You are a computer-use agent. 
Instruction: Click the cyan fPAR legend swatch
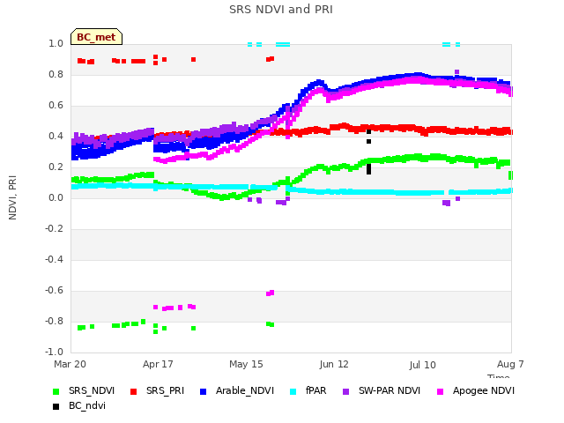[293, 391]
